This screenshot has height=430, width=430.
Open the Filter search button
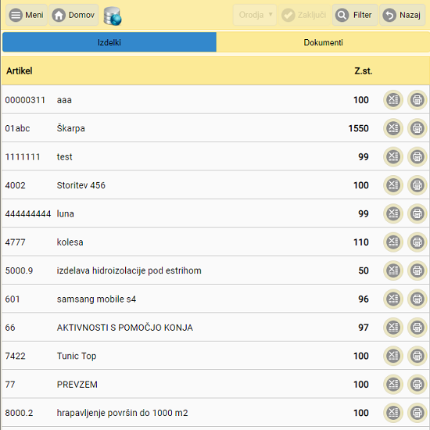point(355,15)
